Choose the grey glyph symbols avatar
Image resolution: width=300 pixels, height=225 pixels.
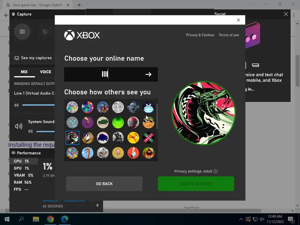(118, 107)
